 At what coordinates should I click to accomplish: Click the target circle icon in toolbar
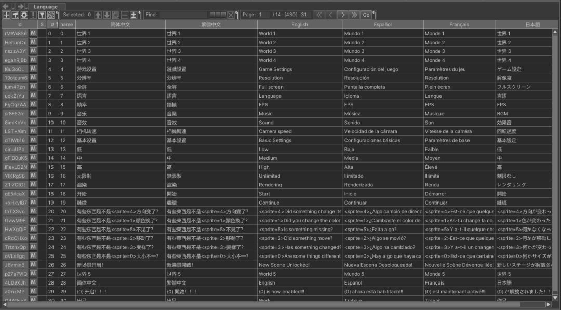tap(50, 15)
